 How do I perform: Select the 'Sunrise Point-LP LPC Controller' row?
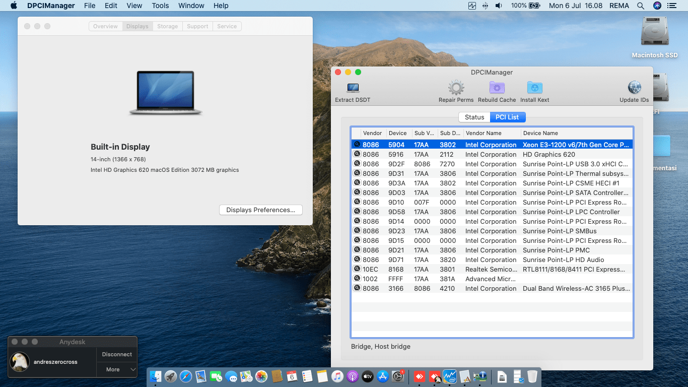pos(492,212)
